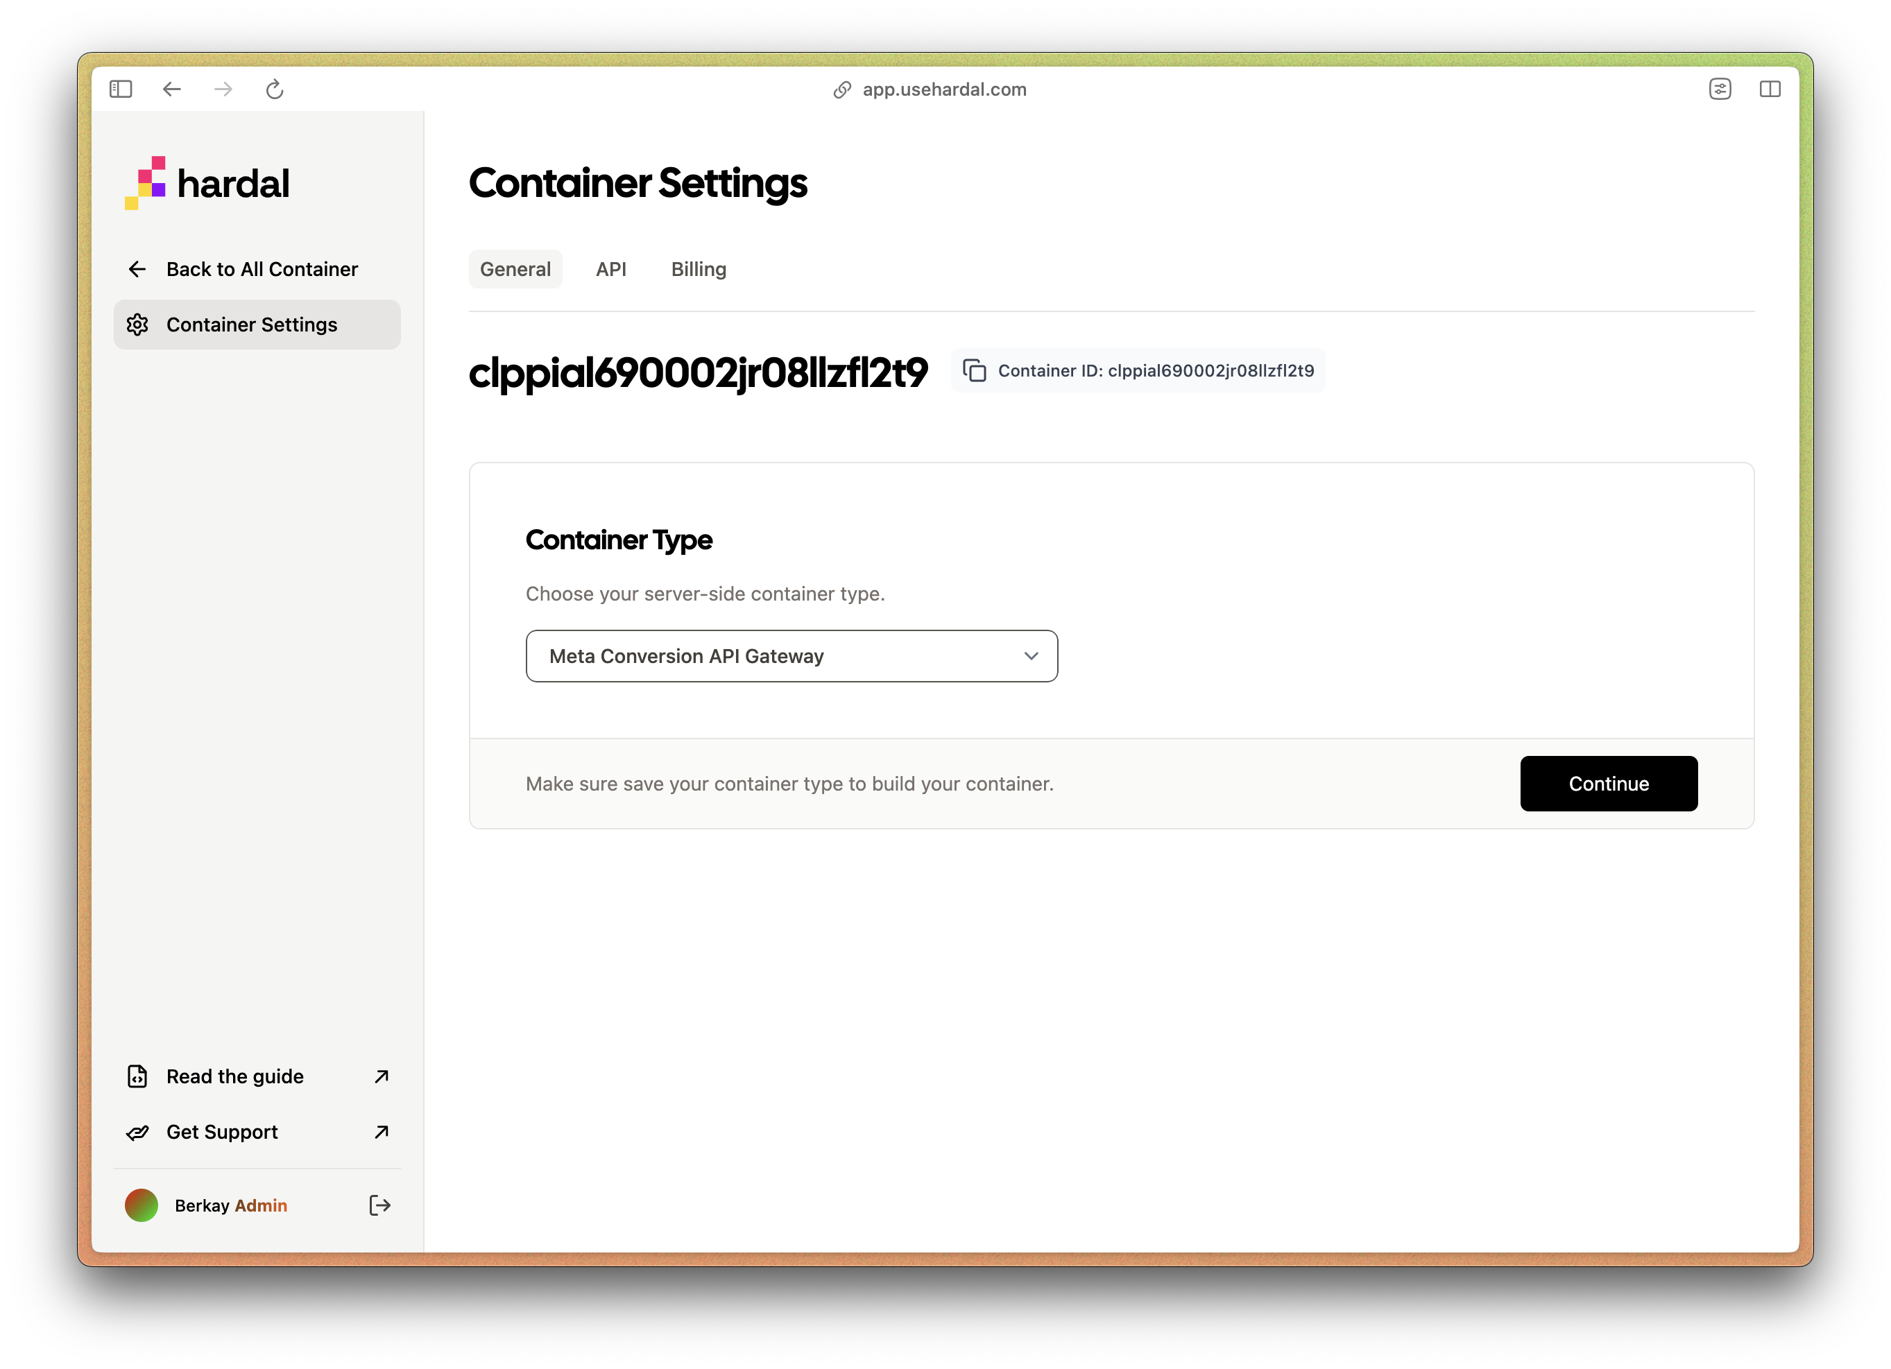This screenshot has height=1369, width=1891.
Task: Switch to the General tab
Action: [x=515, y=269]
